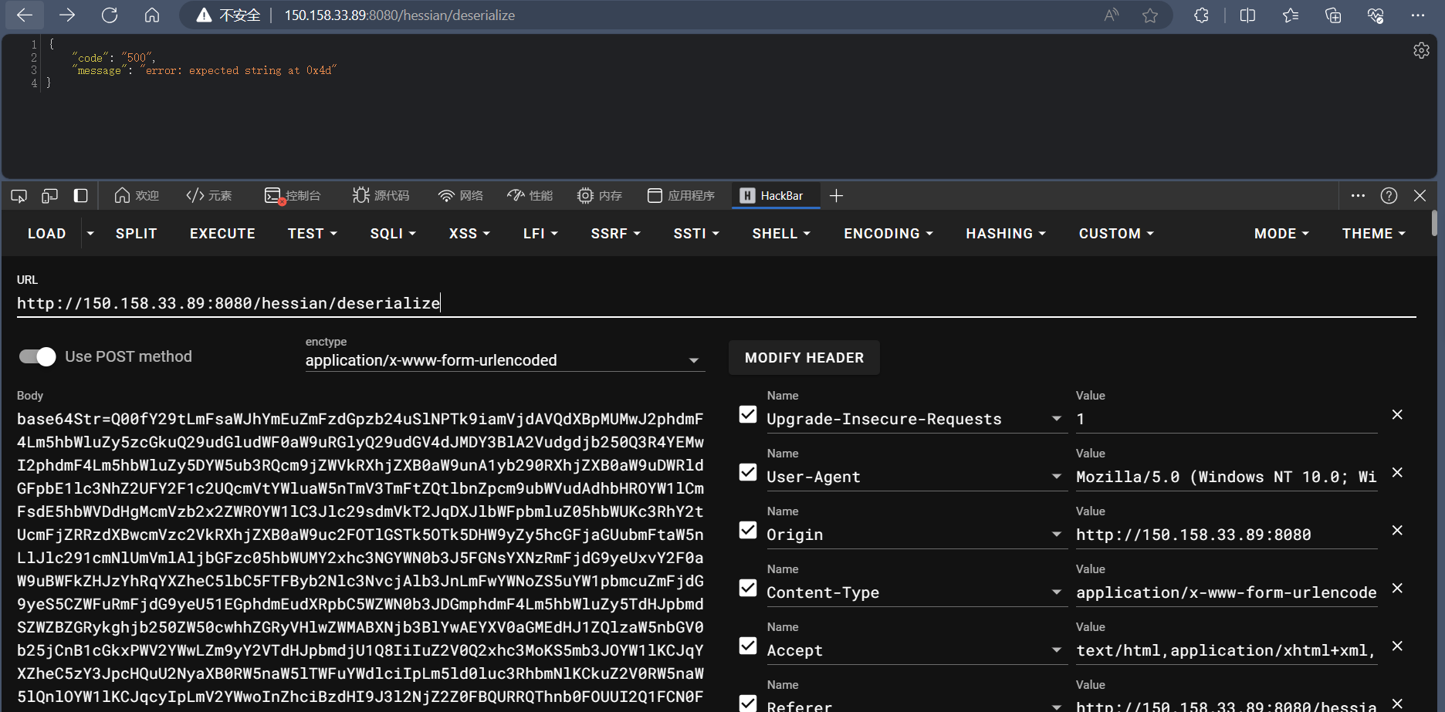Open read aloud icon in address bar

tap(1112, 15)
